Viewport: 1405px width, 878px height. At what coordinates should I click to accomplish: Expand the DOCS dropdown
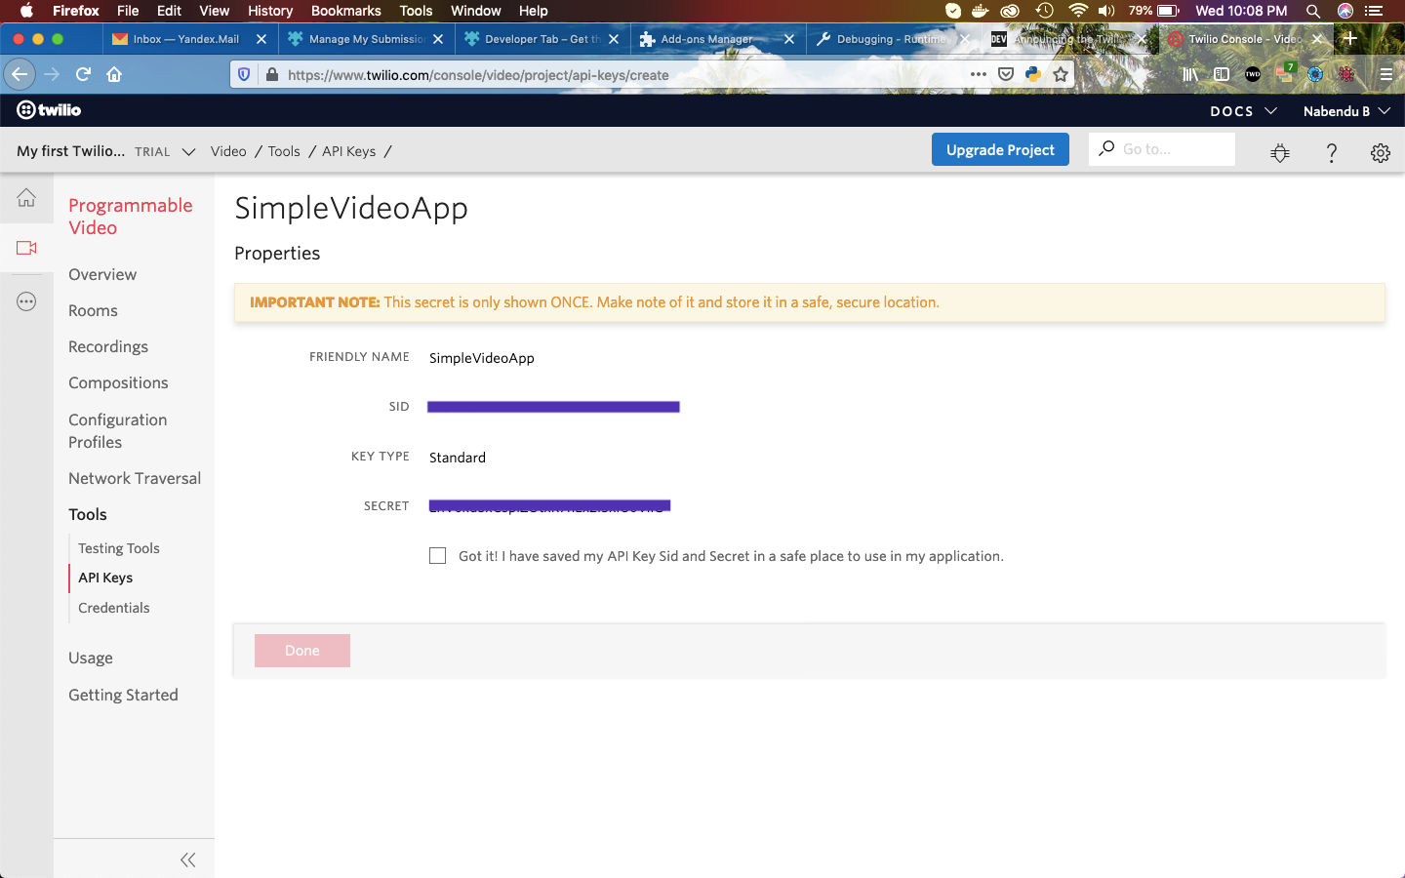tap(1243, 111)
